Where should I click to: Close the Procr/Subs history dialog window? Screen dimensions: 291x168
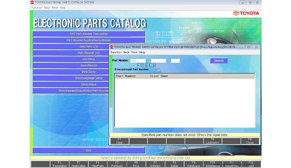256,47
